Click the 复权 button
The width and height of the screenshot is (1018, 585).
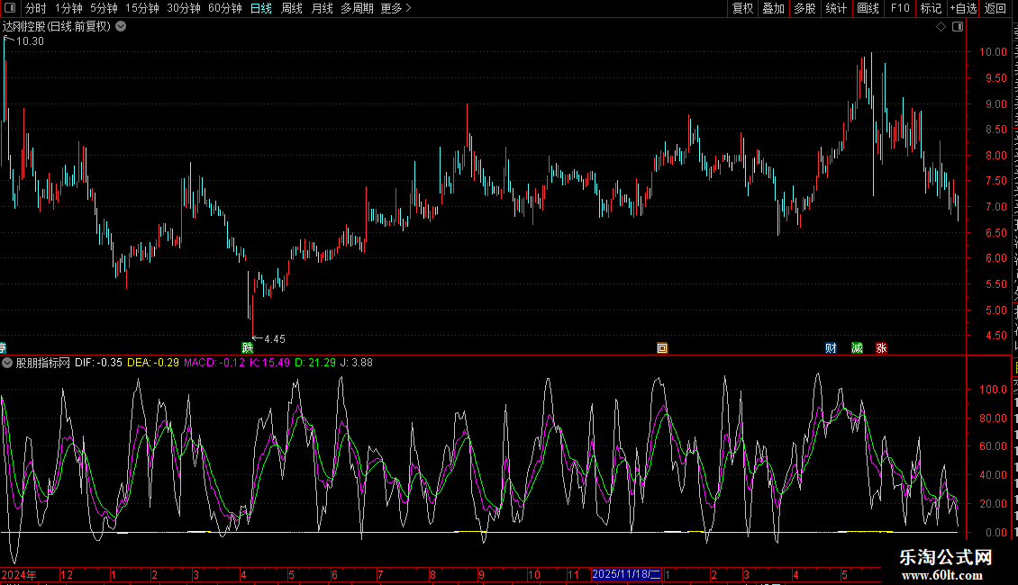click(742, 8)
